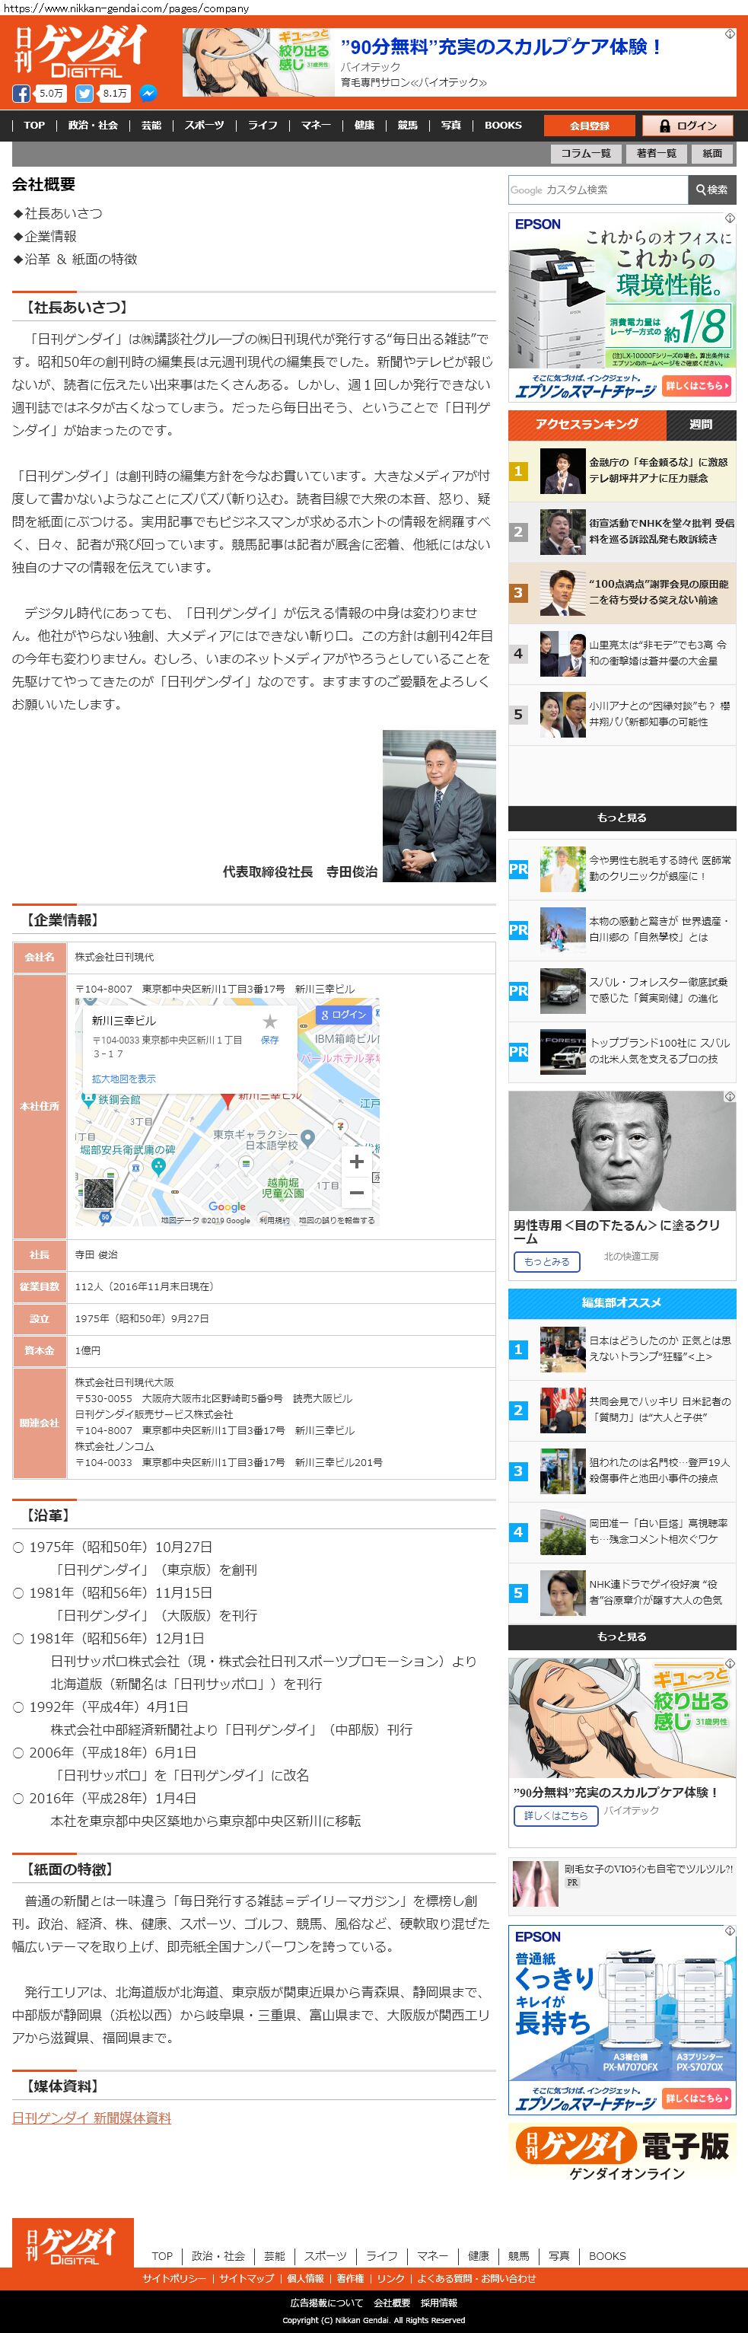Image resolution: width=748 pixels, height=2333 pixels.
Task: Click the map ログイン button
Action: 342,1015
